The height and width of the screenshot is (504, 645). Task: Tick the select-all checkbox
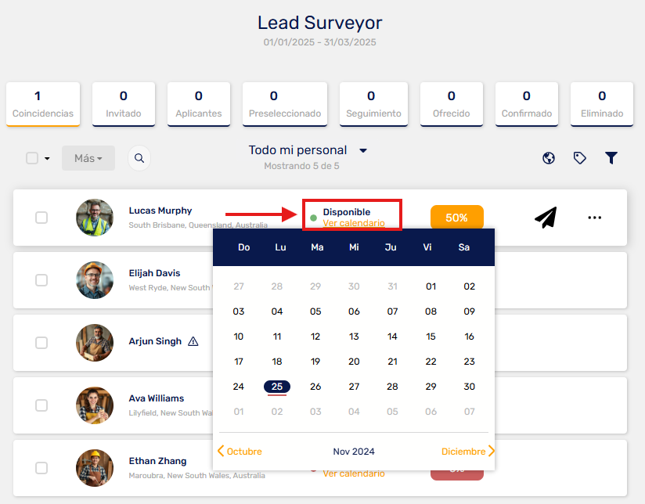32,158
